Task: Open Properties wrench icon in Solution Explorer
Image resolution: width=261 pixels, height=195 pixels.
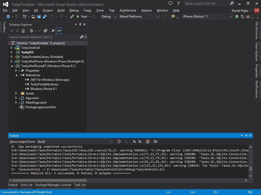Action: 53,31
